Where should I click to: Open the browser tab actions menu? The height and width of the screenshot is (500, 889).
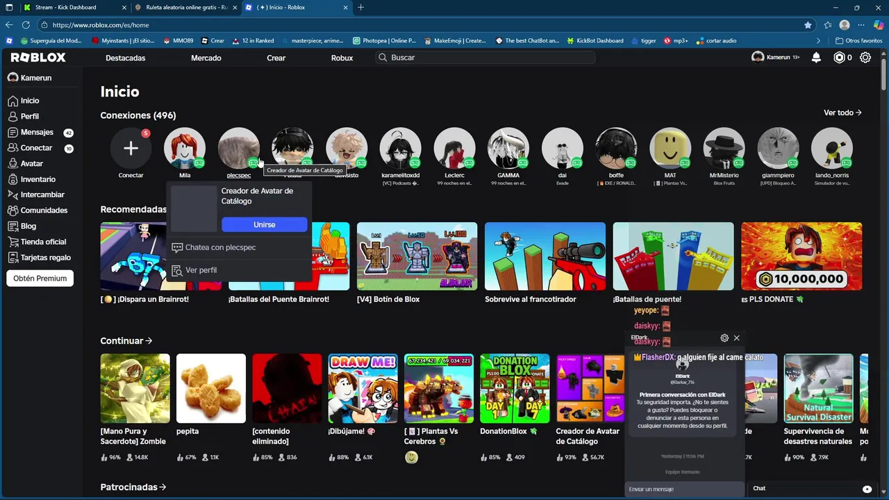pos(9,8)
